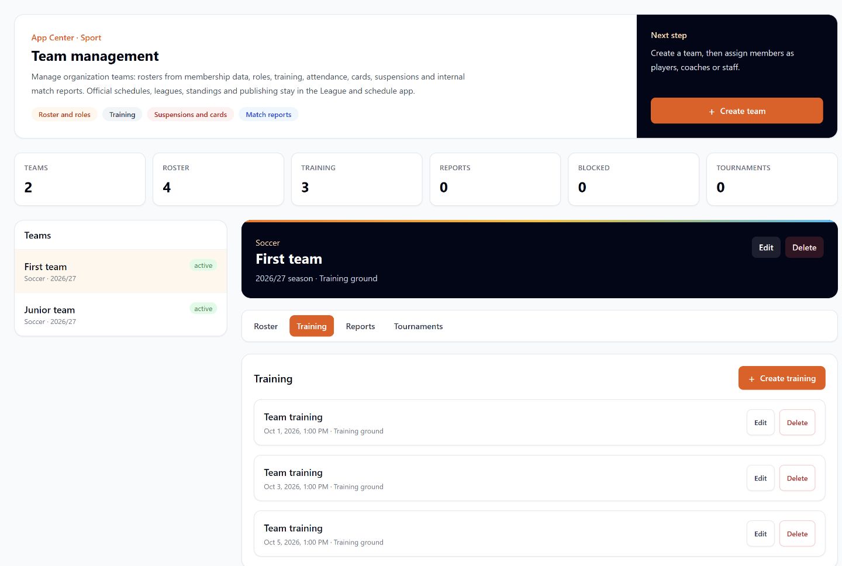Edit the Oct 5 team training

(x=760, y=534)
